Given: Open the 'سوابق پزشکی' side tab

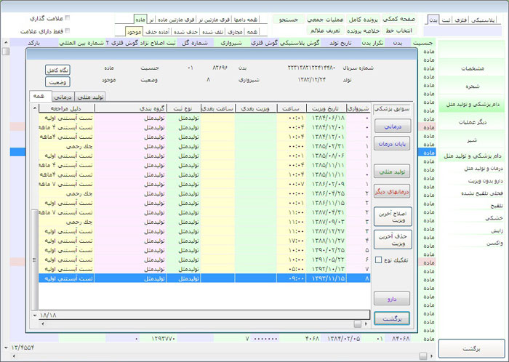Looking at the screenshot, I should [x=392, y=109].
